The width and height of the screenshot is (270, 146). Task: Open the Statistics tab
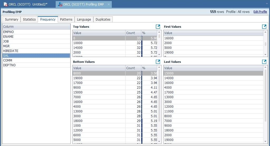(29, 20)
